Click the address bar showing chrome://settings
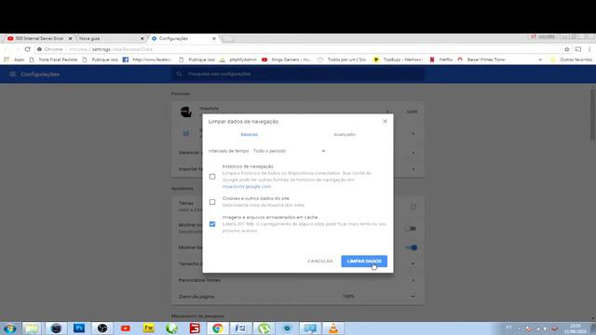 pos(296,49)
